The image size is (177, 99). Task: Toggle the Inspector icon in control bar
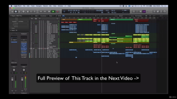[16, 12]
